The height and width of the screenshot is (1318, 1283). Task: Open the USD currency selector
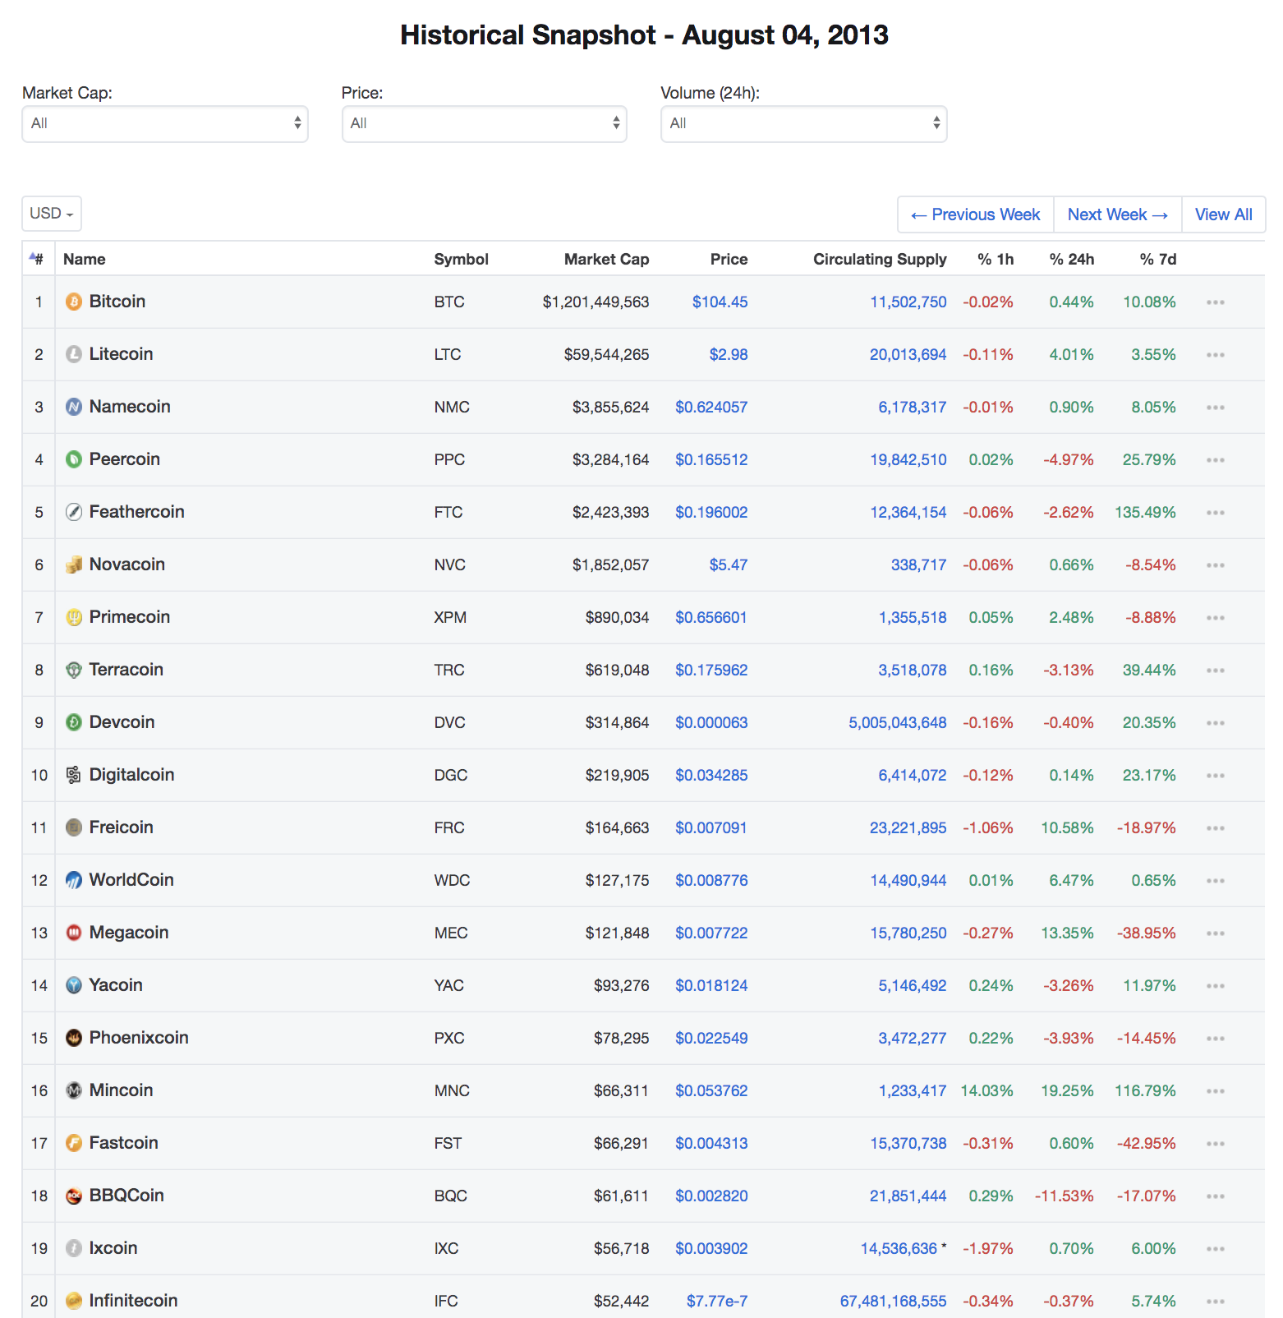coord(52,214)
